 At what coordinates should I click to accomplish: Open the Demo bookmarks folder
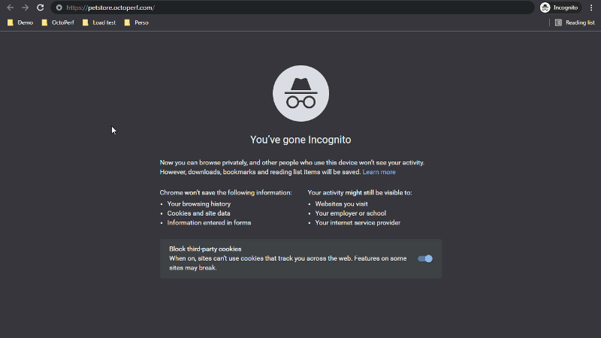point(20,23)
